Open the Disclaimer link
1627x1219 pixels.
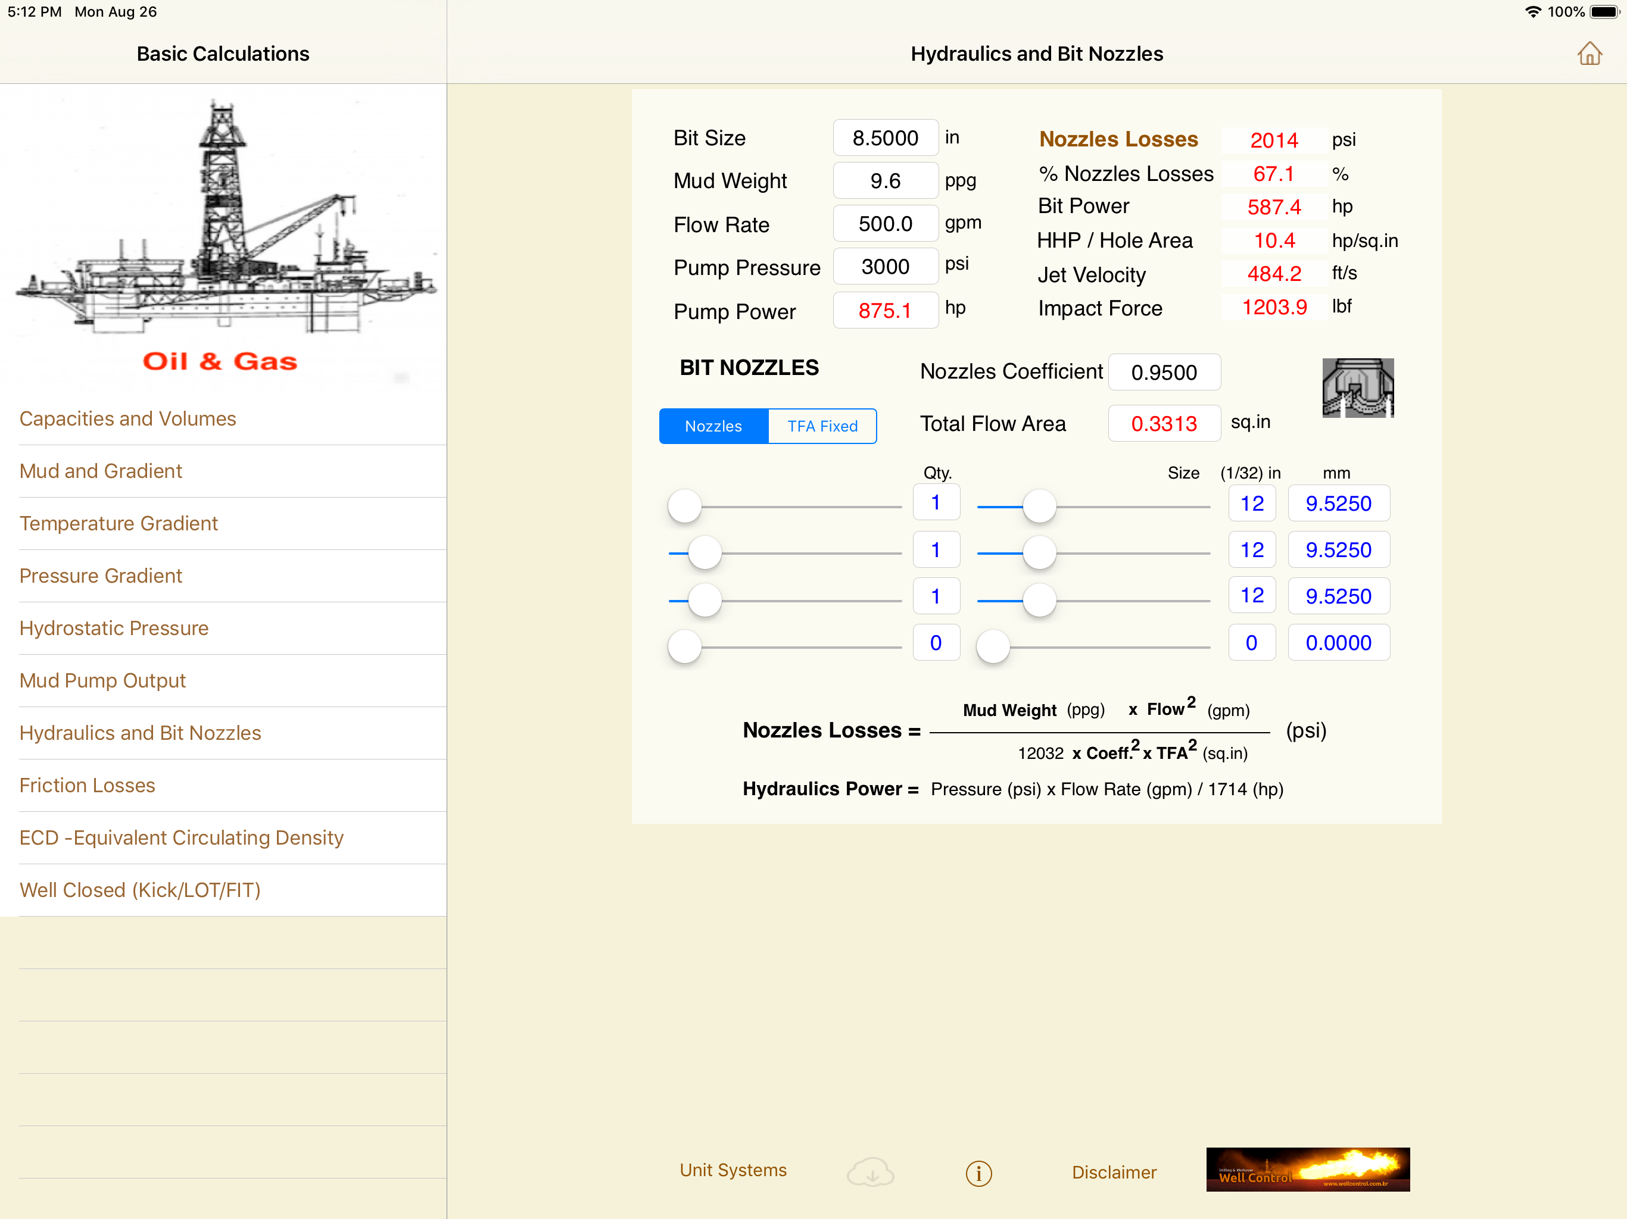point(1114,1172)
